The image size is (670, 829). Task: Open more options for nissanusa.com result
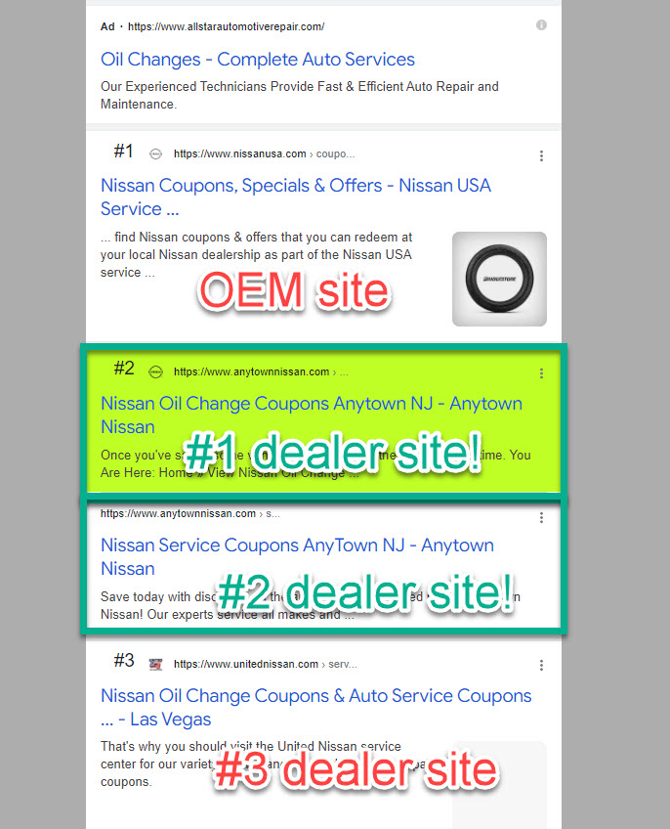pyautogui.click(x=541, y=155)
